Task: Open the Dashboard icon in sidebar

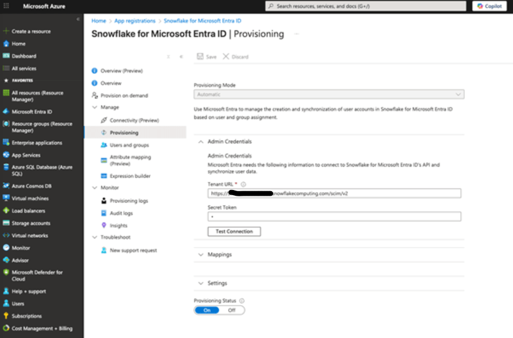Action: click(x=6, y=56)
